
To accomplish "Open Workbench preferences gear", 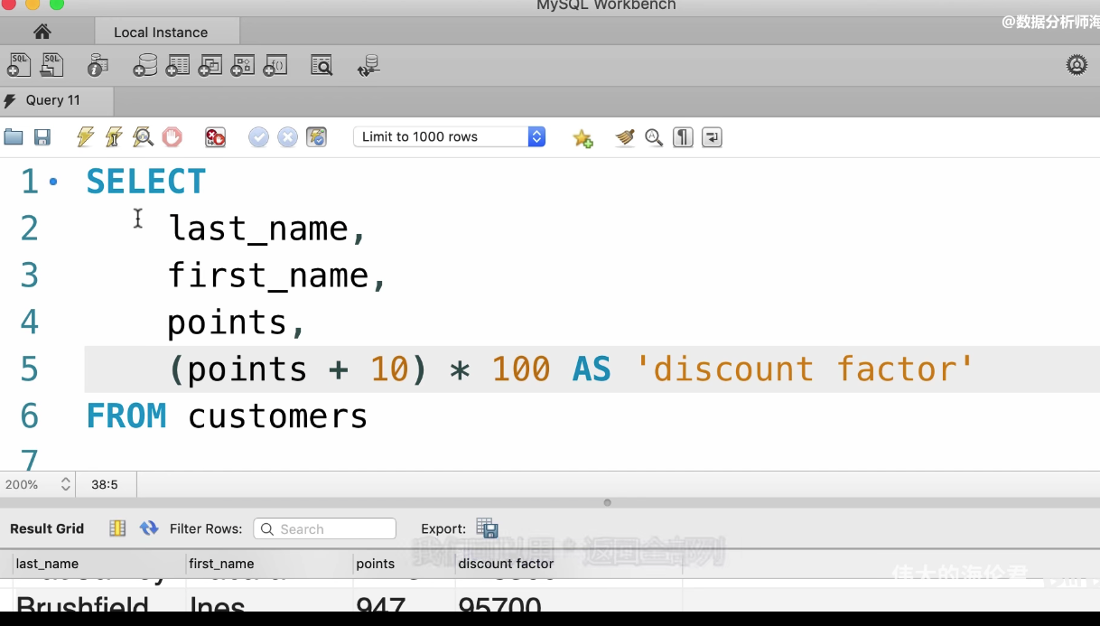I will click(1077, 65).
